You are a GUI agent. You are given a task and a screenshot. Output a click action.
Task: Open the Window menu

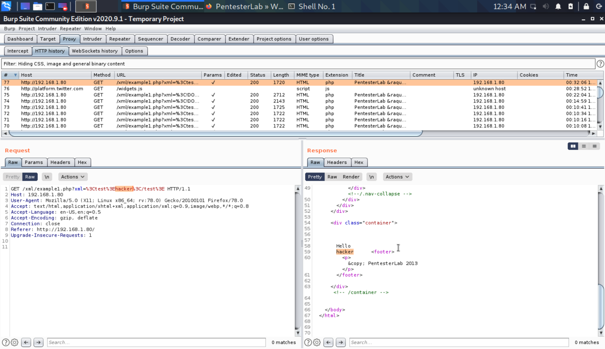[93, 29]
